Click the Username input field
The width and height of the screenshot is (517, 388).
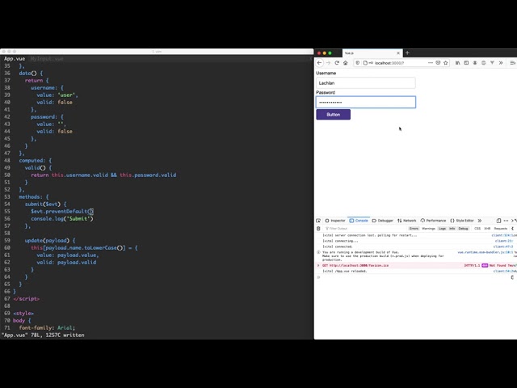click(366, 82)
